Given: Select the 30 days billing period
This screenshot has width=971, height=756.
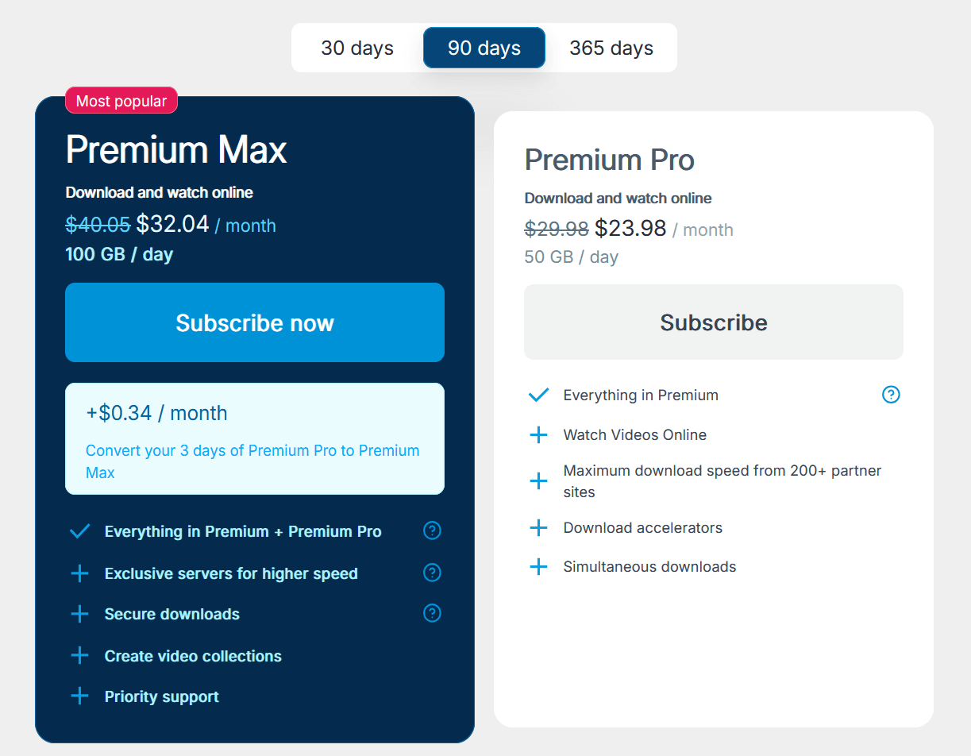Looking at the screenshot, I should [357, 48].
